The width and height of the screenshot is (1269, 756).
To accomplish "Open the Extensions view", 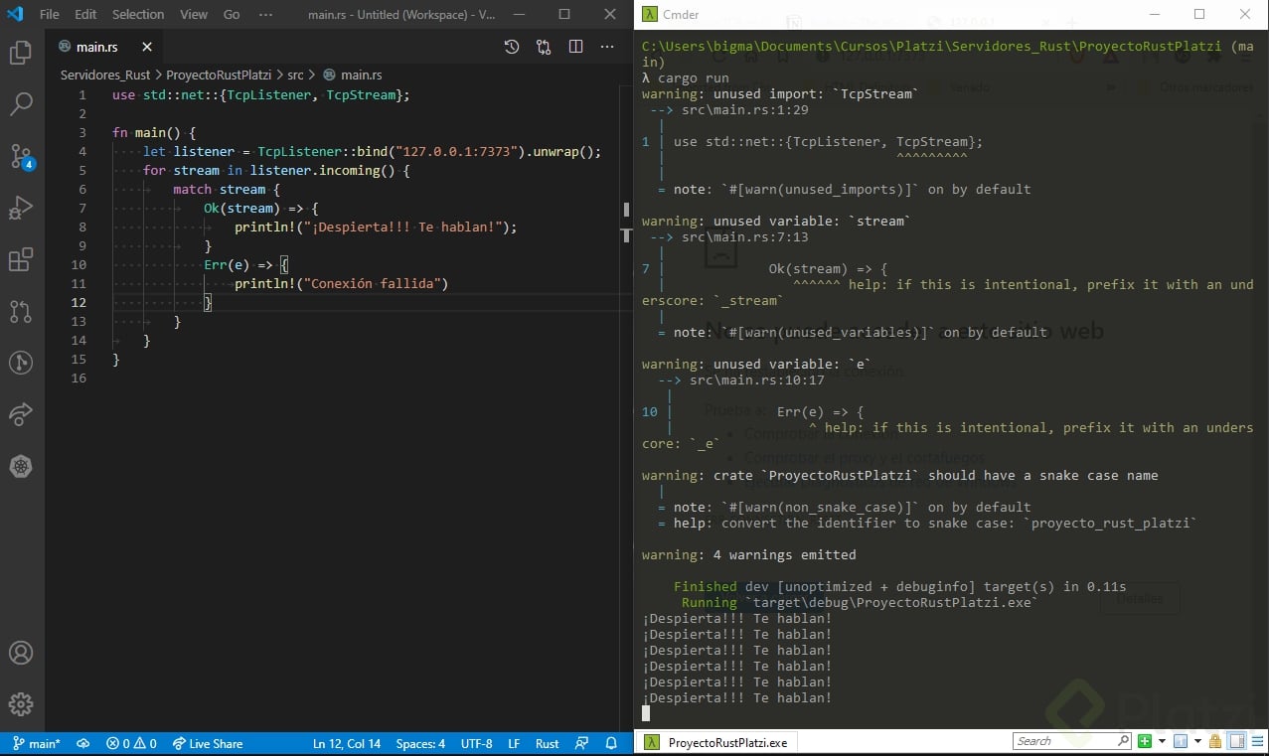I will 21,260.
